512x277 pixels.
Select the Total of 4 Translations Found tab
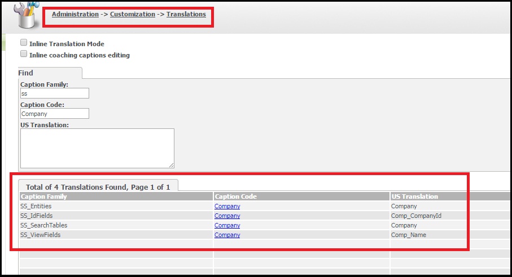point(98,186)
